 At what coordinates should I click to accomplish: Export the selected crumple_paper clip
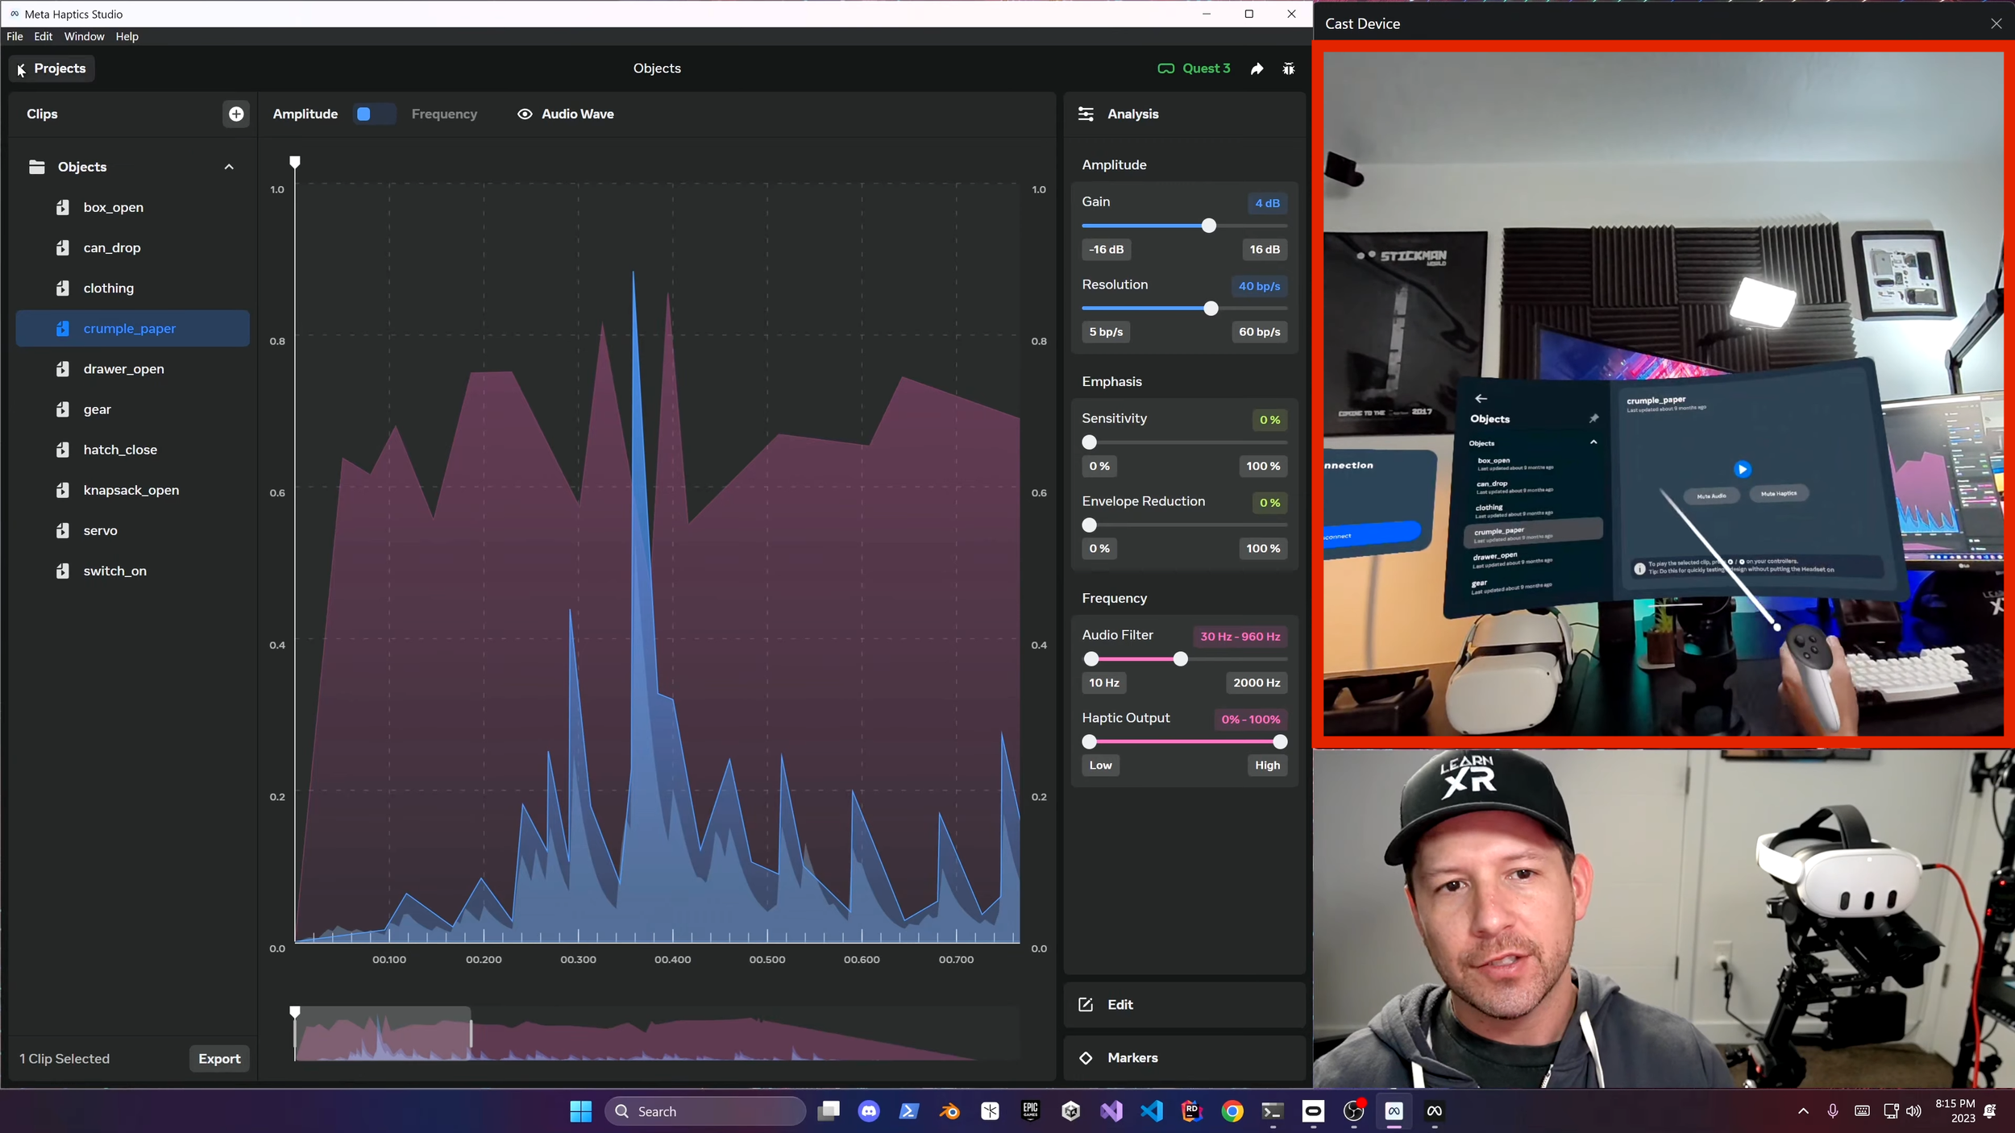(x=218, y=1058)
